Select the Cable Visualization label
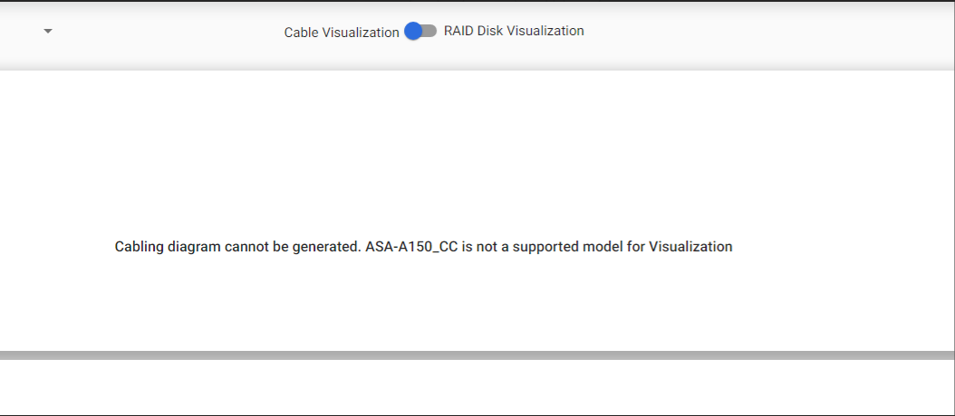955x416 pixels. 342,32
